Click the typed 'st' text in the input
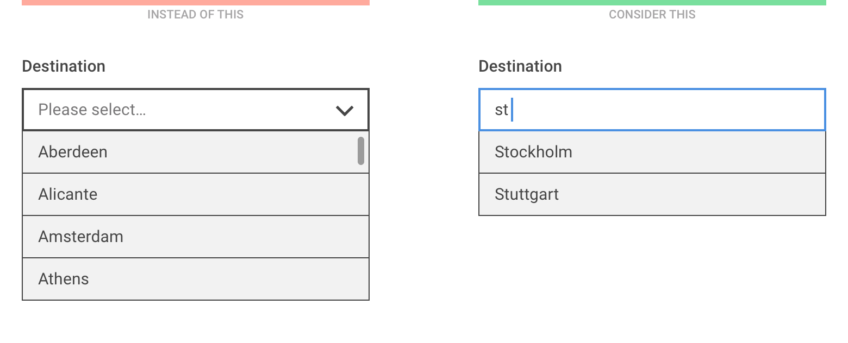848x343 pixels. [501, 110]
